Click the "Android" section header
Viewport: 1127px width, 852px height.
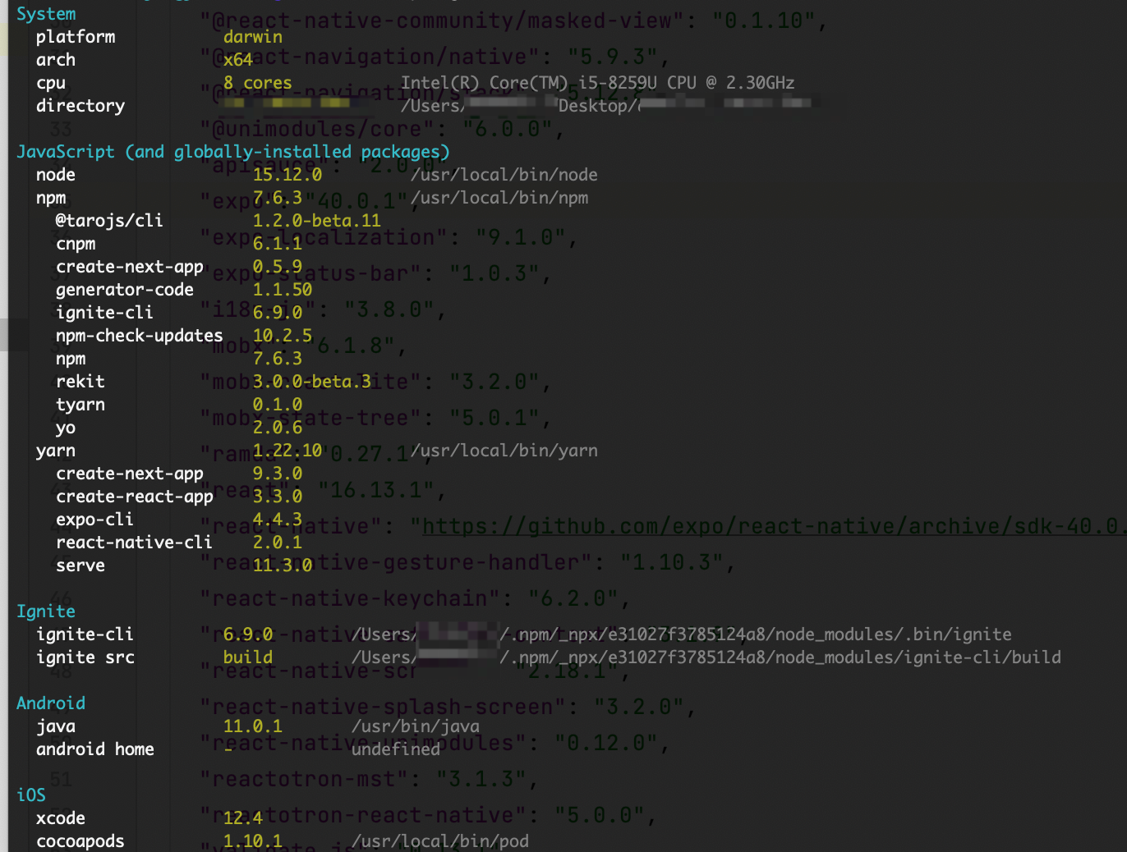[x=50, y=703]
